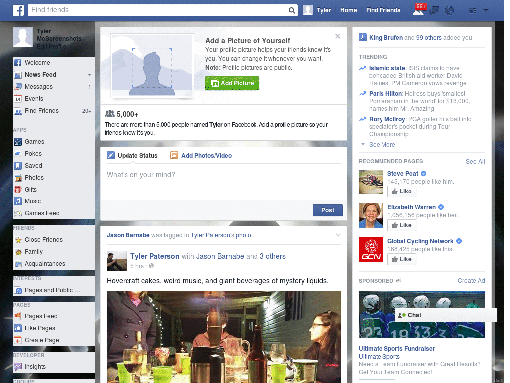The width and height of the screenshot is (510, 383).
Task: Click the green Add Picture button
Action: 232,83
